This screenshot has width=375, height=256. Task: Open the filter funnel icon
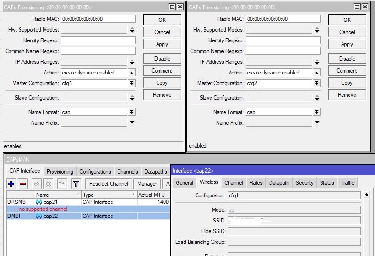(x=76, y=184)
